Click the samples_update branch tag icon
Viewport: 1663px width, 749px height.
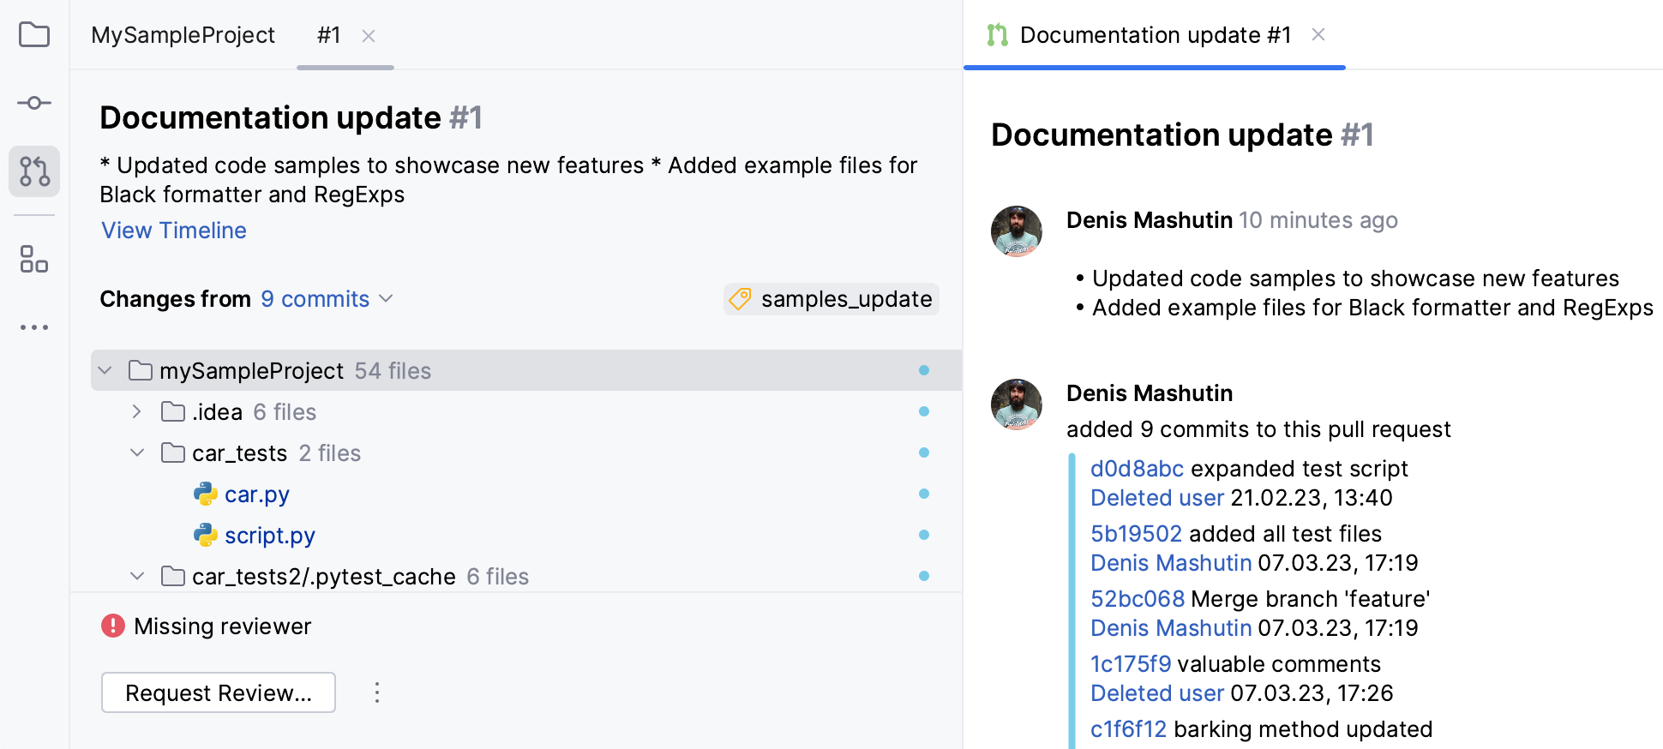point(740,299)
